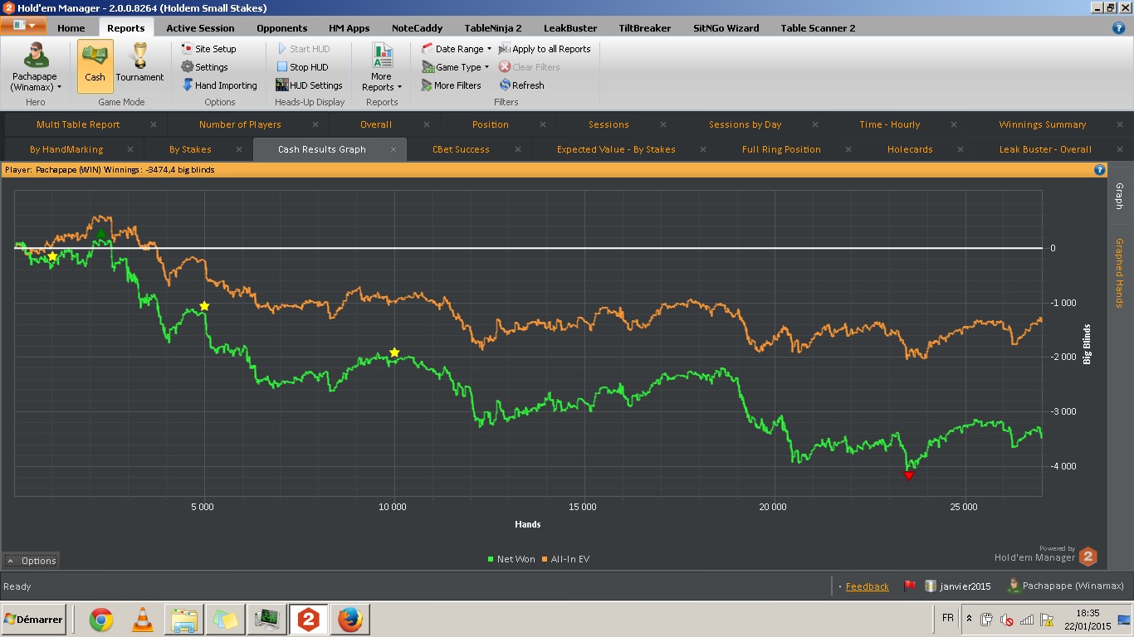Switch to the Sessions report tab
The height and width of the screenshot is (637, 1134).
click(x=609, y=124)
